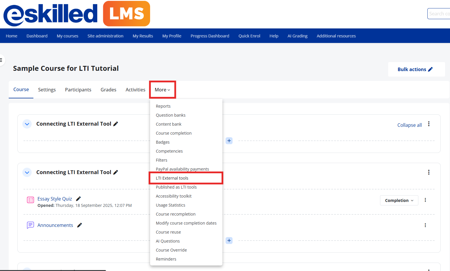Click the Announcements forum icon

[30, 225]
